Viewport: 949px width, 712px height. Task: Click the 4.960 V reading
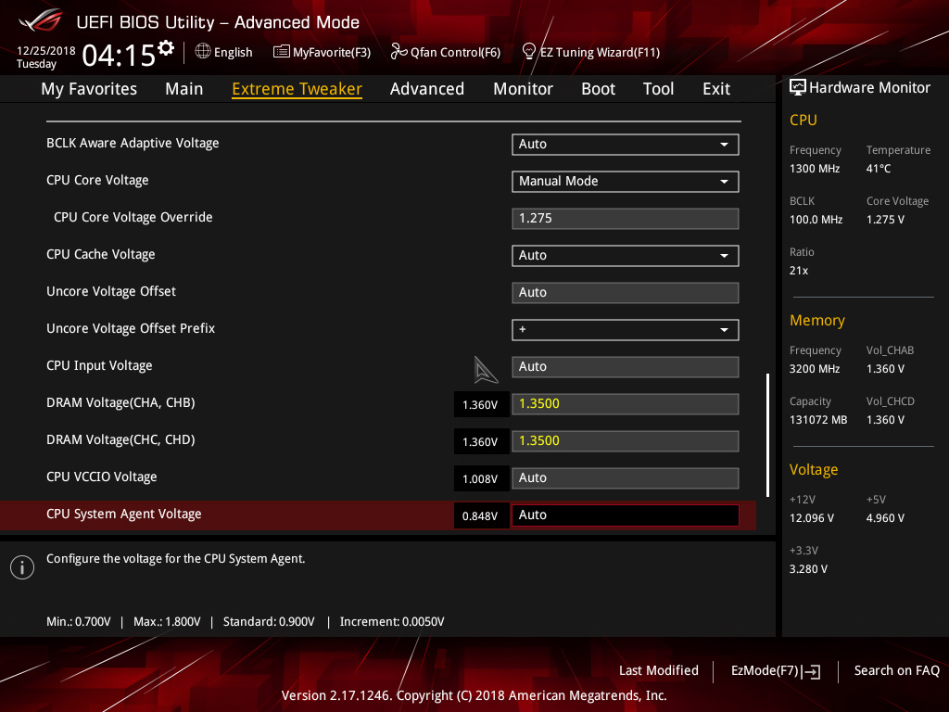click(885, 518)
